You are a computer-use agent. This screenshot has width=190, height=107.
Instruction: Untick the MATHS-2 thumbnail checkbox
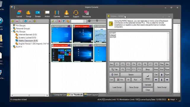[x=74, y=26]
